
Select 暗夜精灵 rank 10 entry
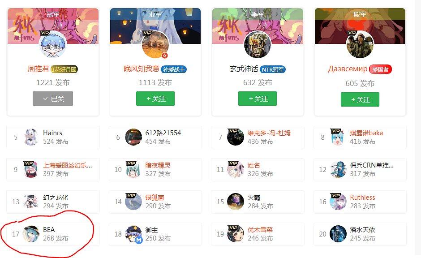(x=155, y=170)
